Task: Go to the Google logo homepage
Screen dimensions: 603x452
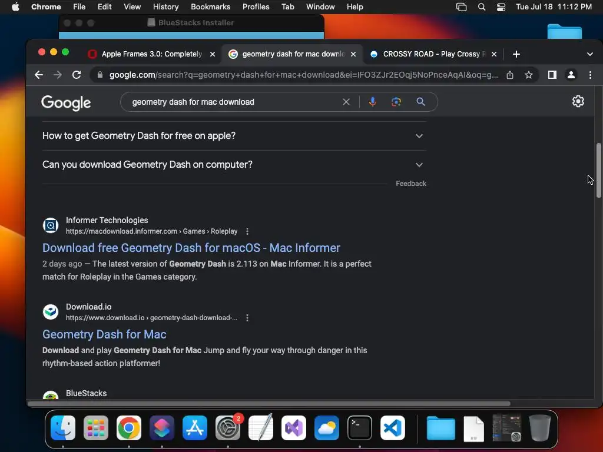Action: tap(66, 103)
